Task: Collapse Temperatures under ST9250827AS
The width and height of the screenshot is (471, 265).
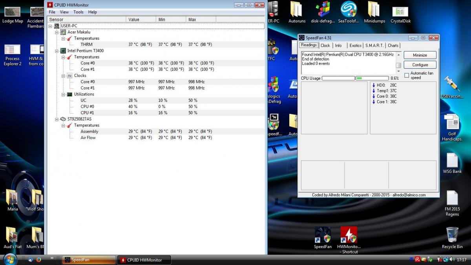Action: (63, 125)
